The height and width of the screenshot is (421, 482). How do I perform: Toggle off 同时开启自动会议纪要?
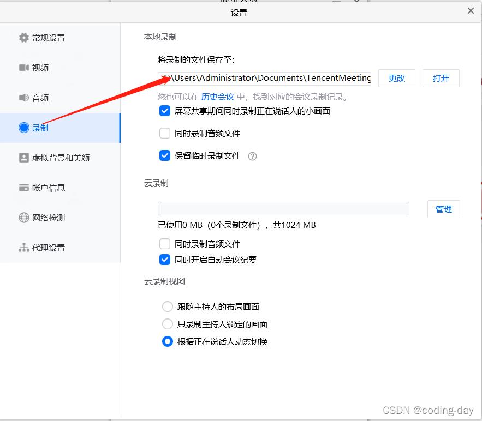coord(165,260)
